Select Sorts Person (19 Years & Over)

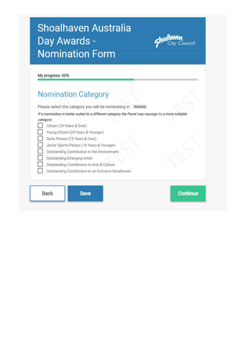click(40, 138)
